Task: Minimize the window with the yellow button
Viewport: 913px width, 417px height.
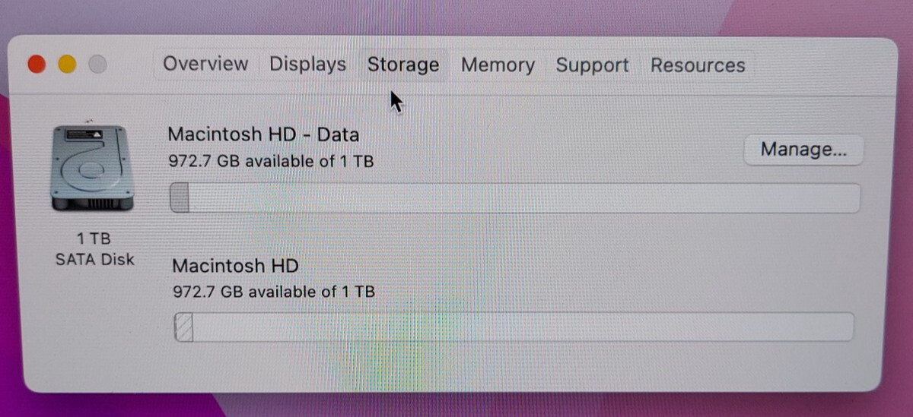Action: tap(67, 65)
